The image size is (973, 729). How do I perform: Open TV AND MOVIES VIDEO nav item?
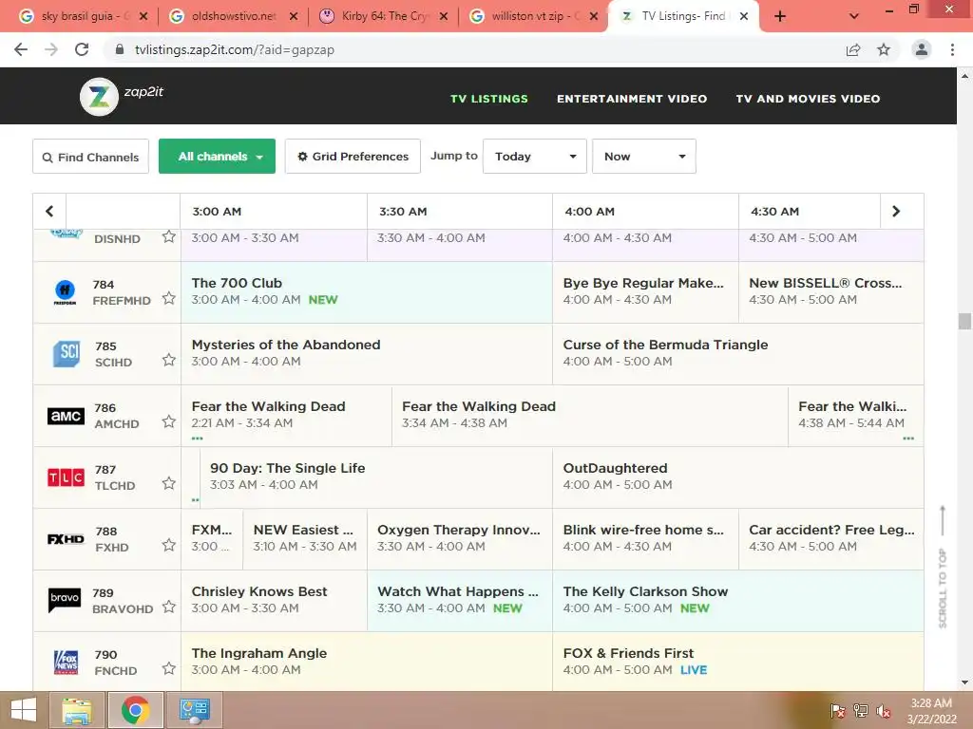808,99
